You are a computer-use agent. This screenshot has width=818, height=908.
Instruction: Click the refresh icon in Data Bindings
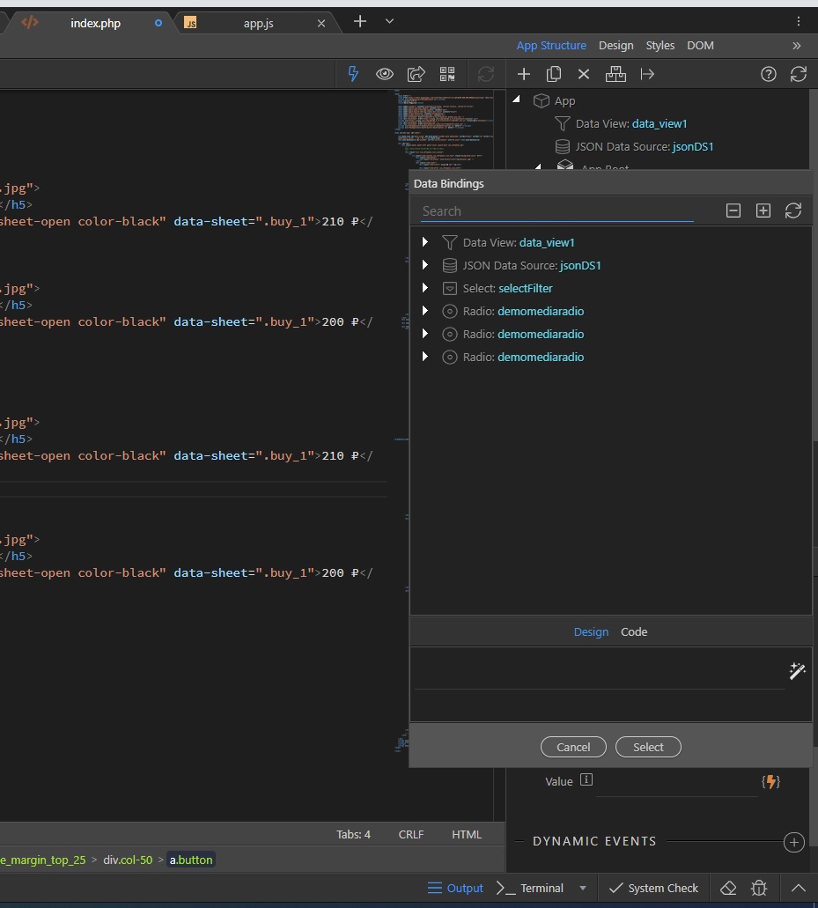[x=793, y=210]
